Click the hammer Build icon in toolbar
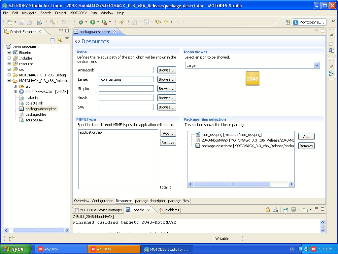The image size is (338, 254). pos(52,22)
